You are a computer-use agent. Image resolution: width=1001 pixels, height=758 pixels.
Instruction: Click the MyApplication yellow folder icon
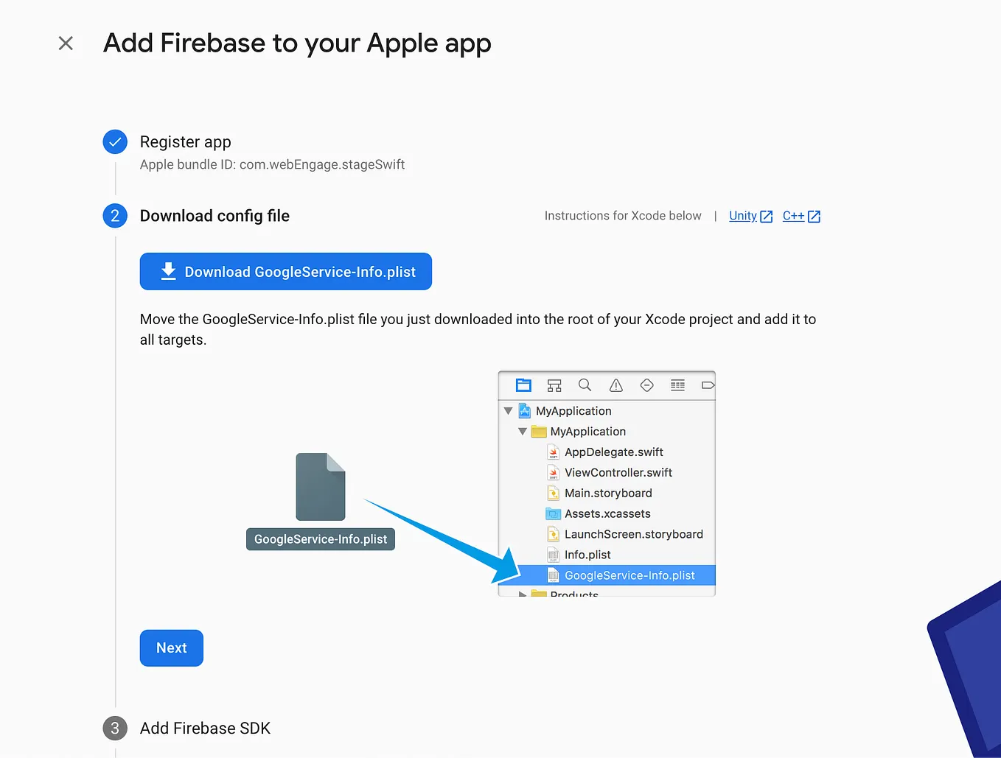pyautogui.click(x=540, y=432)
